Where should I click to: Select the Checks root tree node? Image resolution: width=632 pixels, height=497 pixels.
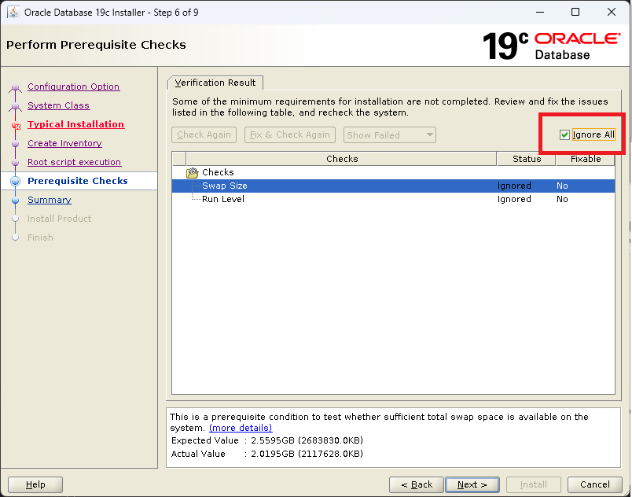tap(218, 172)
